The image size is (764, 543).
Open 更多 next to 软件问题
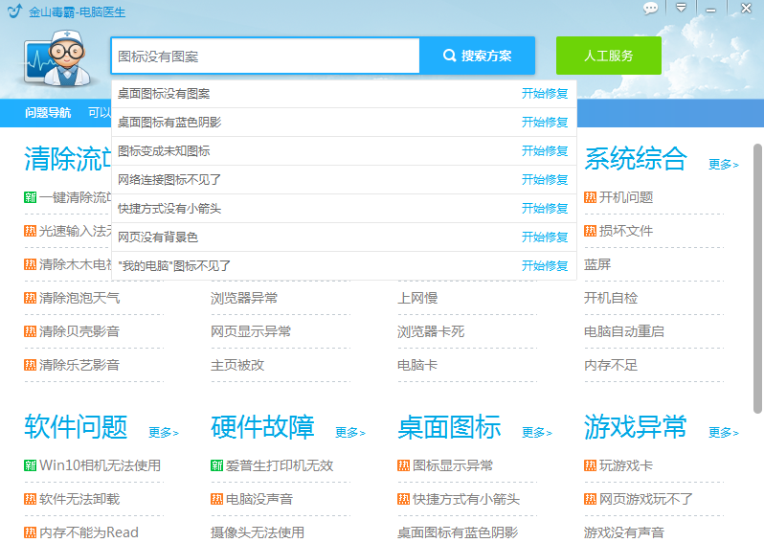click(164, 432)
